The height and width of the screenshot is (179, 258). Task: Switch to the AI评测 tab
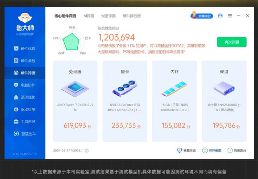(89, 16)
